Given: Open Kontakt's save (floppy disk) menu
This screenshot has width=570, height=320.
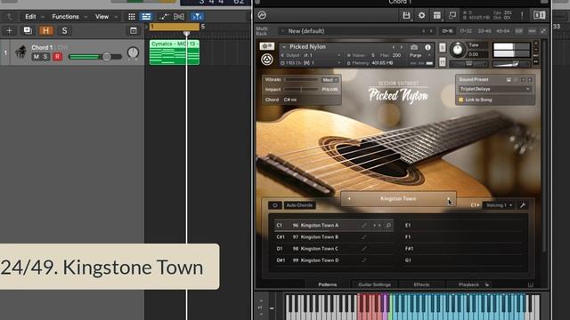Looking at the screenshot, I should click(x=406, y=15).
